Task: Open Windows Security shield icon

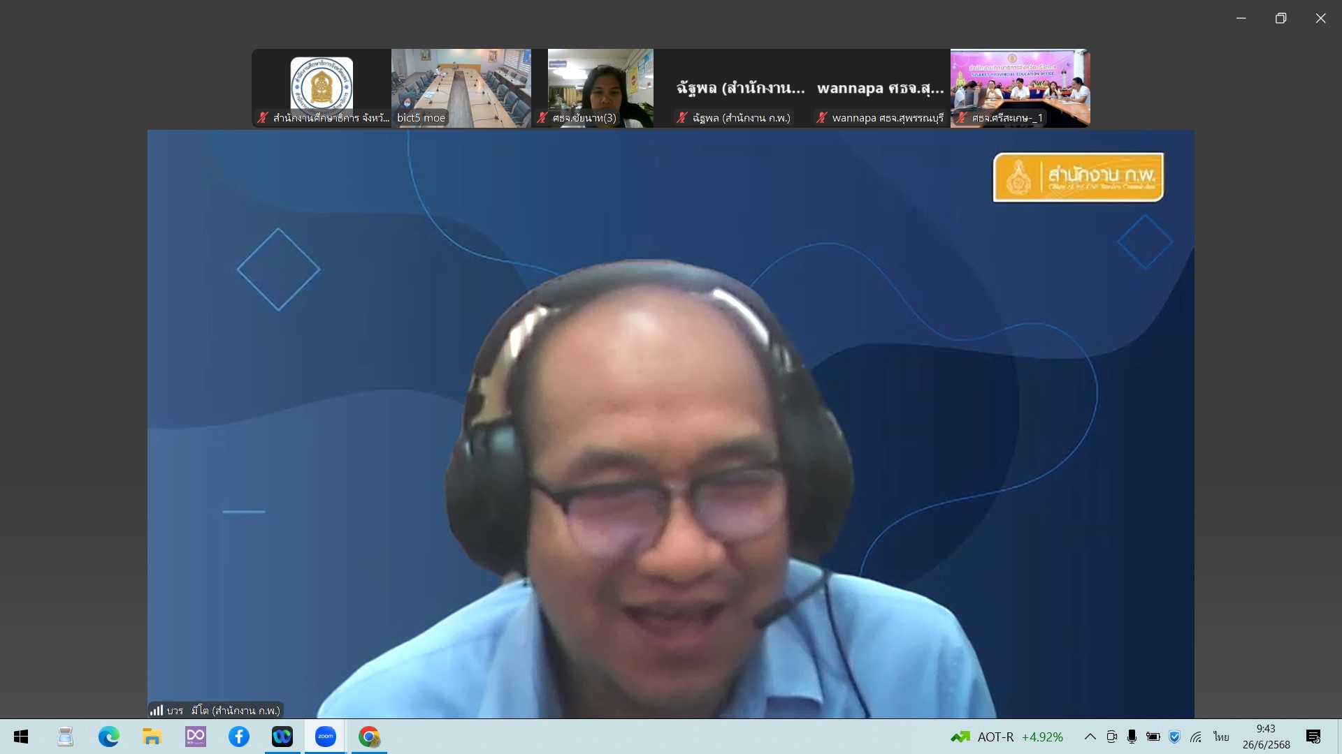Action: click(1174, 737)
